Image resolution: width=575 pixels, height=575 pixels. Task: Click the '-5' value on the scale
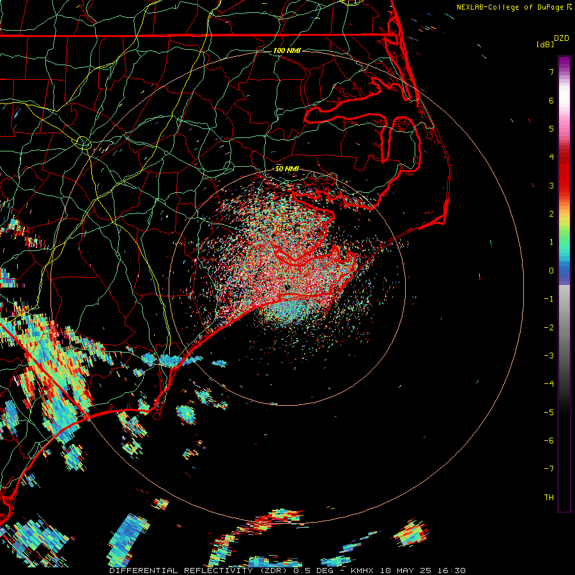549,413
